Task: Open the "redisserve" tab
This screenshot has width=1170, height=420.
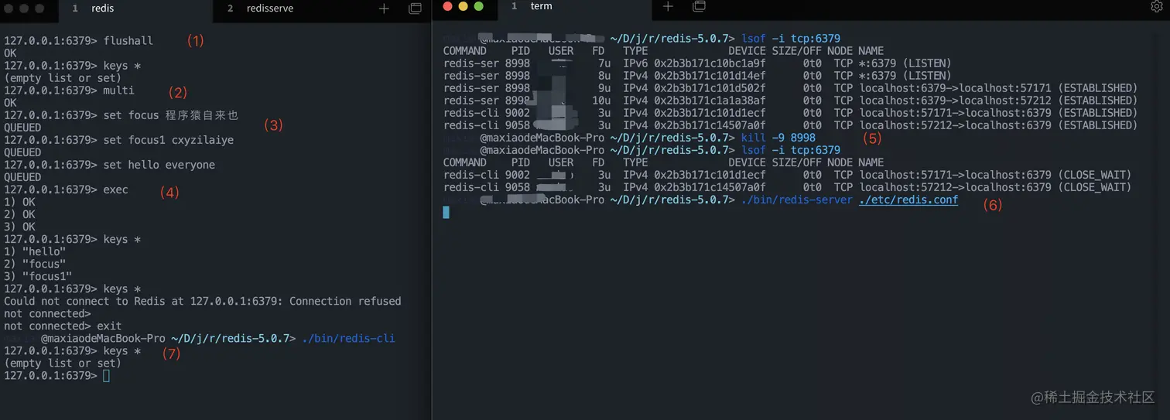Action: coord(270,9)
